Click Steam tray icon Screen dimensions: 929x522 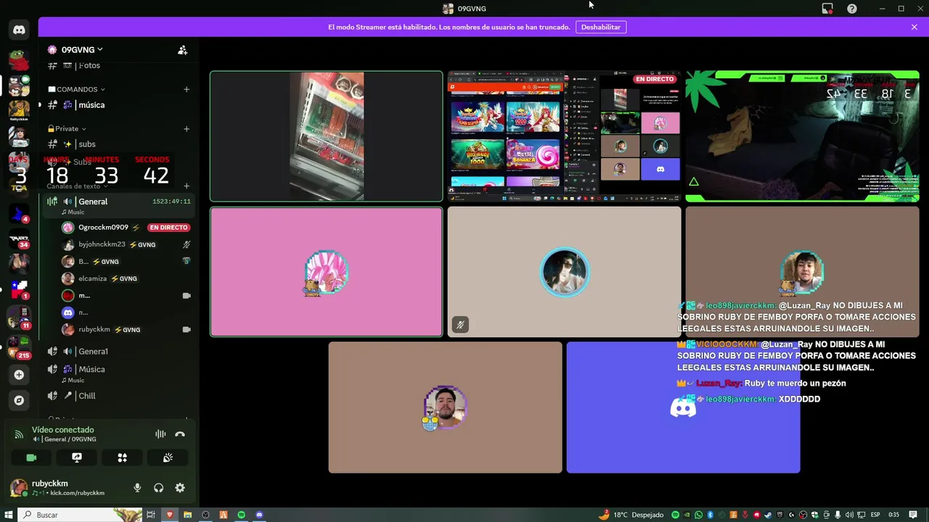tap(768, 515)
